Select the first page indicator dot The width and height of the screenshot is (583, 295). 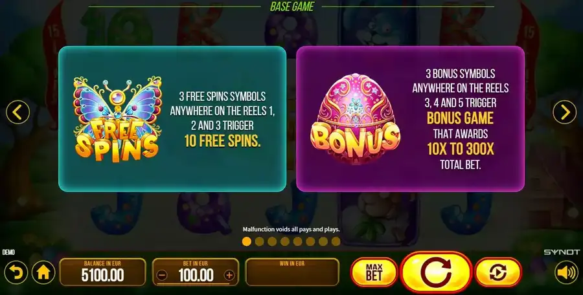pos(247,242)
